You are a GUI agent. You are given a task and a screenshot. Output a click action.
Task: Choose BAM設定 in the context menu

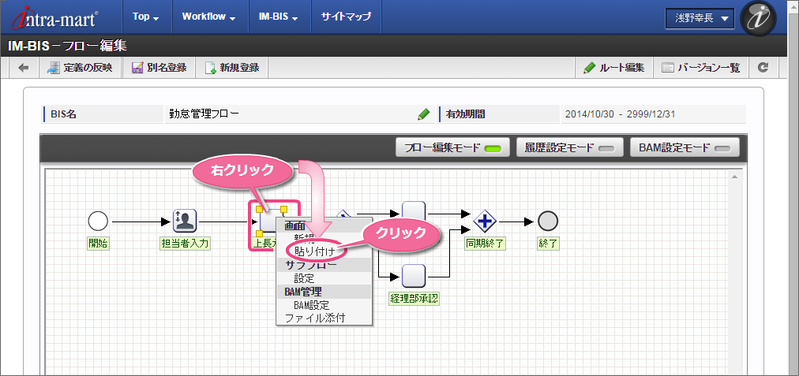click(312, 306)
